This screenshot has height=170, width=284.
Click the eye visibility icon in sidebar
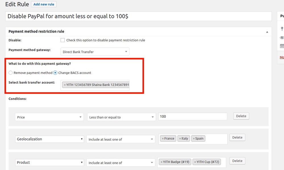pos(282,38)
